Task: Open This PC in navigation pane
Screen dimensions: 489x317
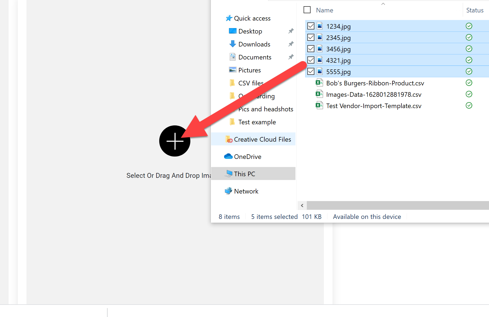Action: [244, 174]
